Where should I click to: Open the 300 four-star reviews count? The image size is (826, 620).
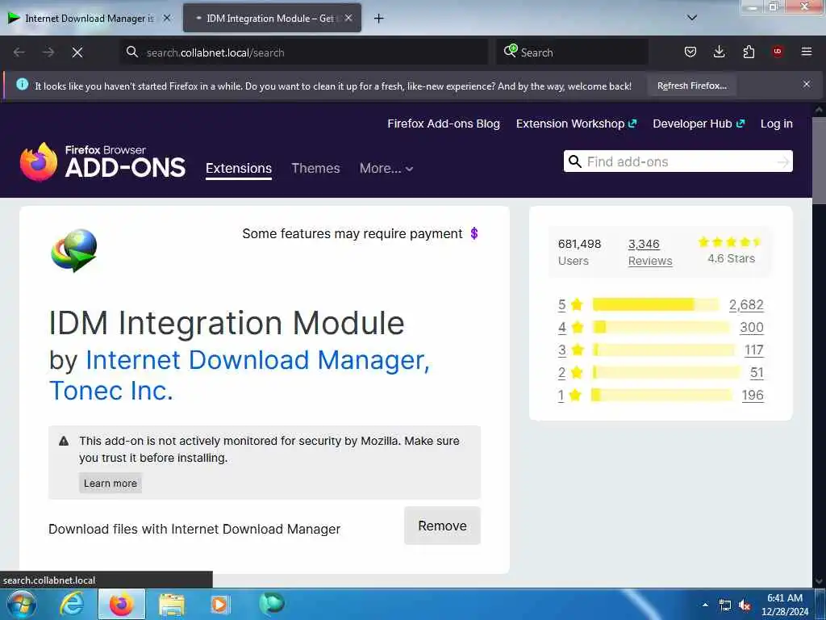(752, 328)
